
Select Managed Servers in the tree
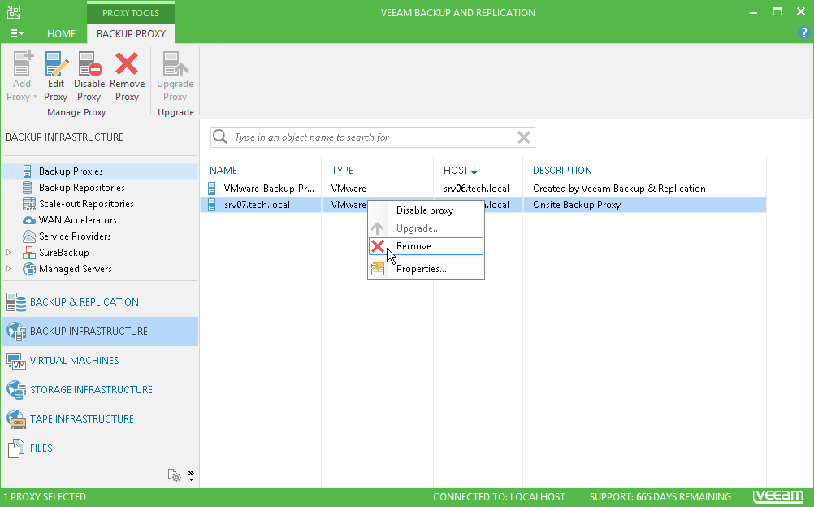(76, 269)
